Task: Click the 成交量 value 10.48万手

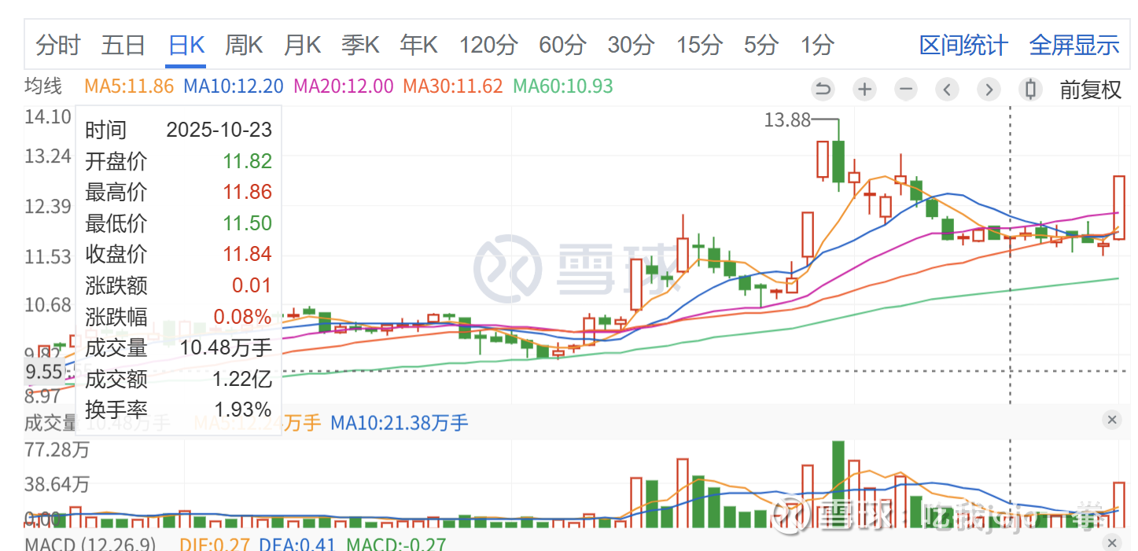Action: (x=226, y=347)
